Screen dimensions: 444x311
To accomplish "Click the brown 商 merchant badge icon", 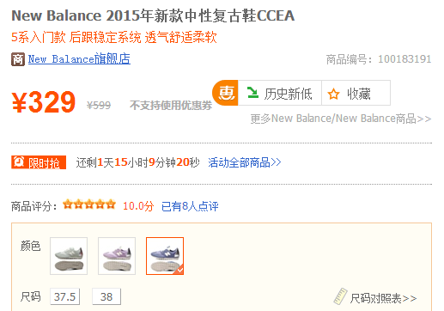I will tap(18, 59).
